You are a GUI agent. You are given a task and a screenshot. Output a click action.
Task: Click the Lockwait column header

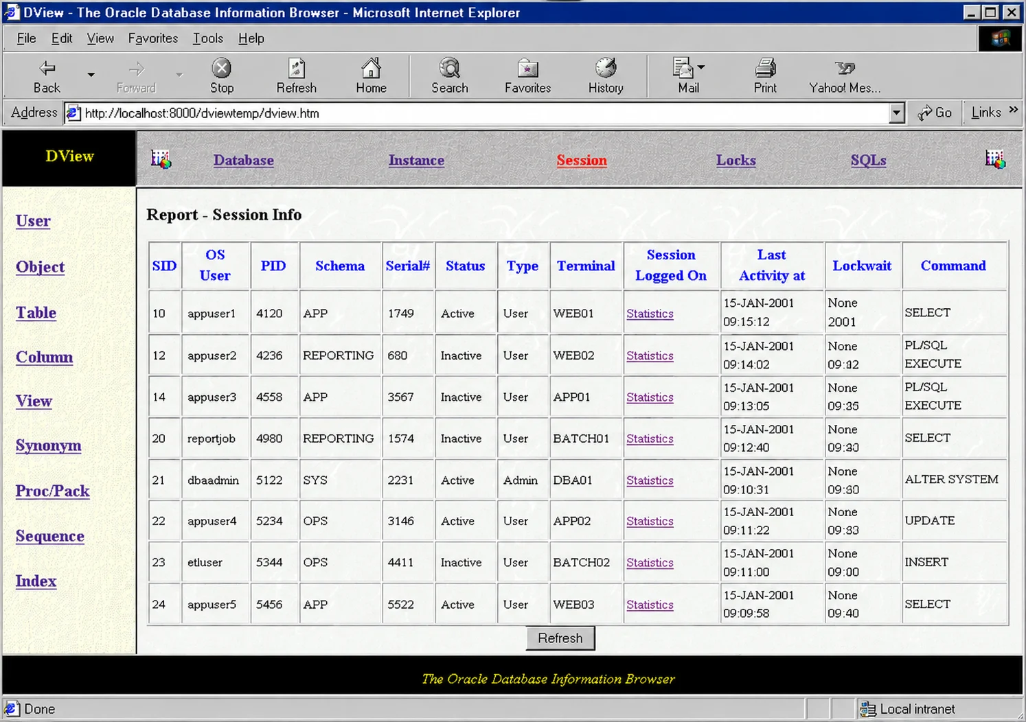862,266
